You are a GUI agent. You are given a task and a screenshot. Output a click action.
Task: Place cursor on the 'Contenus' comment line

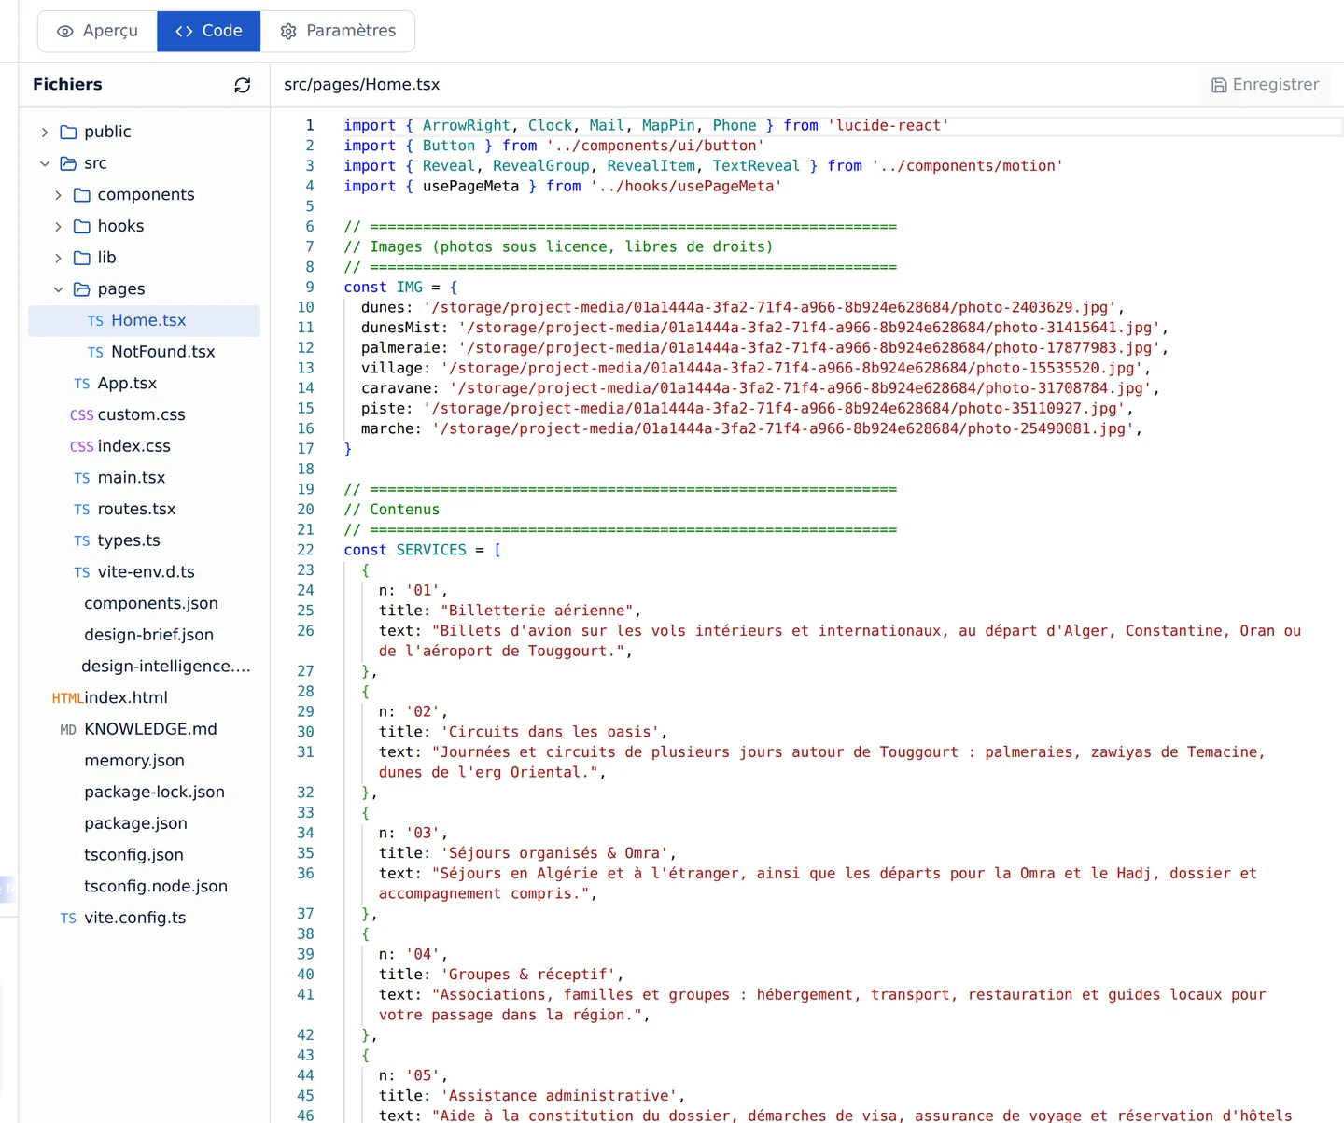point(392,510)
